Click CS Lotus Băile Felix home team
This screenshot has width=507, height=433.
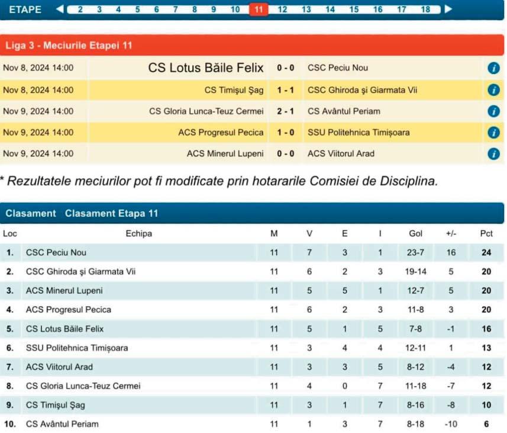click(x=206, y=68)
